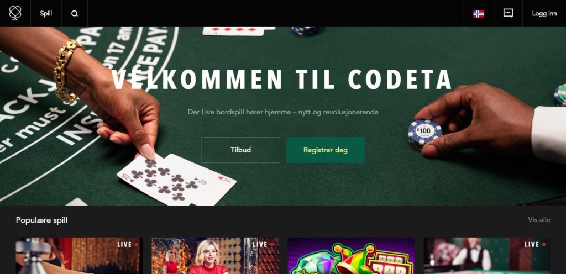The height and width of the screenshot is (274, 566).
Task: Click the LIVE badge on first game
Action: [128, 244]
